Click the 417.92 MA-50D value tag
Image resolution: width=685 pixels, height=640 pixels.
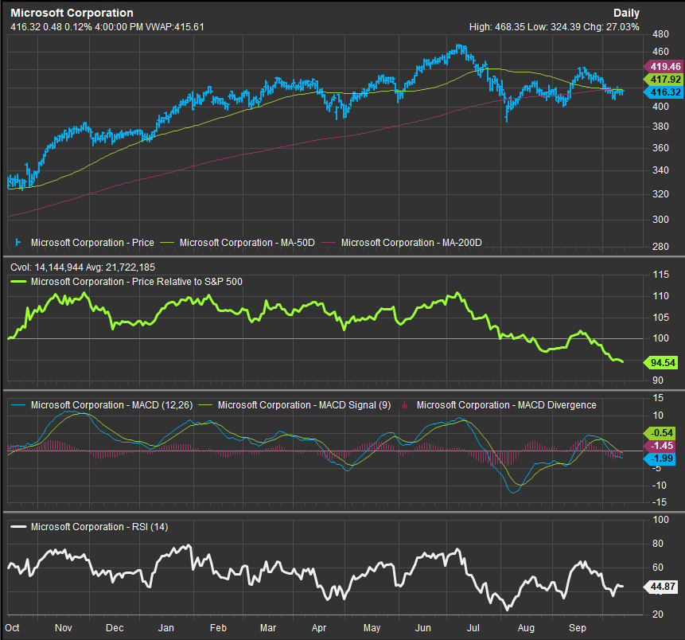(x=664, y=80)
